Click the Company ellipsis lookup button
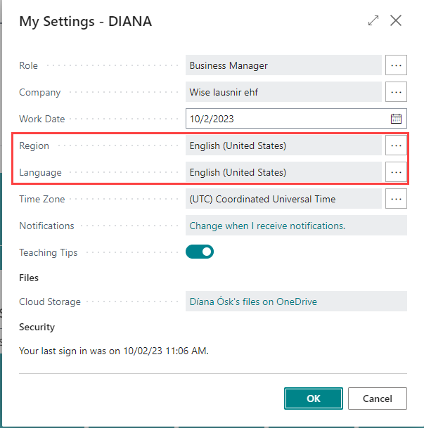 [396, 92]
